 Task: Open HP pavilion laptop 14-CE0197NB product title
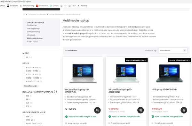click(77, 91)
